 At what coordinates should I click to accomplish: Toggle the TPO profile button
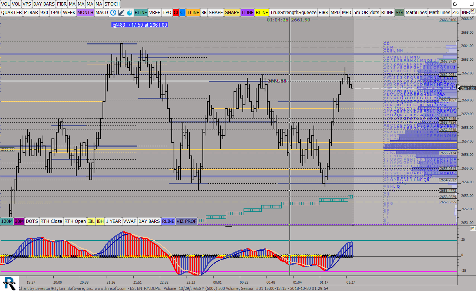tap(167, 12)
